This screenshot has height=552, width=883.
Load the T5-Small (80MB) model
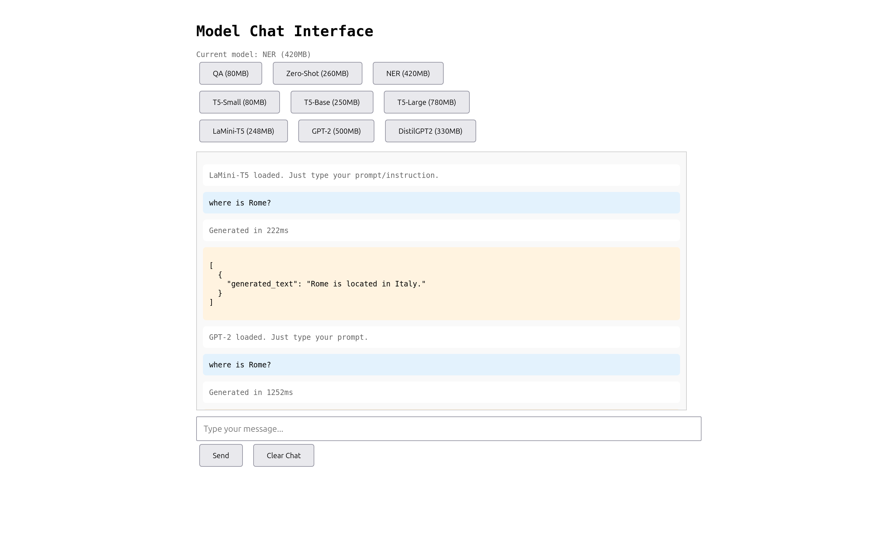239,102
